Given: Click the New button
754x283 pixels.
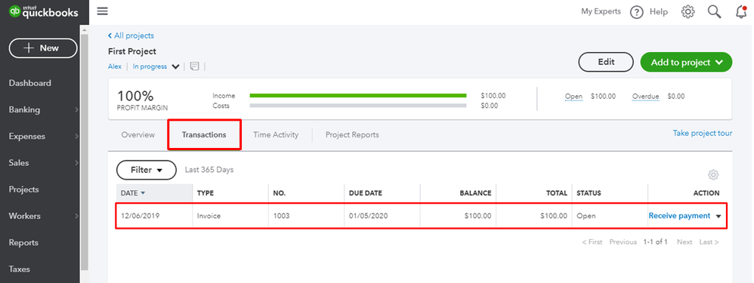Looking at the screenshot, I should [43, 48].
